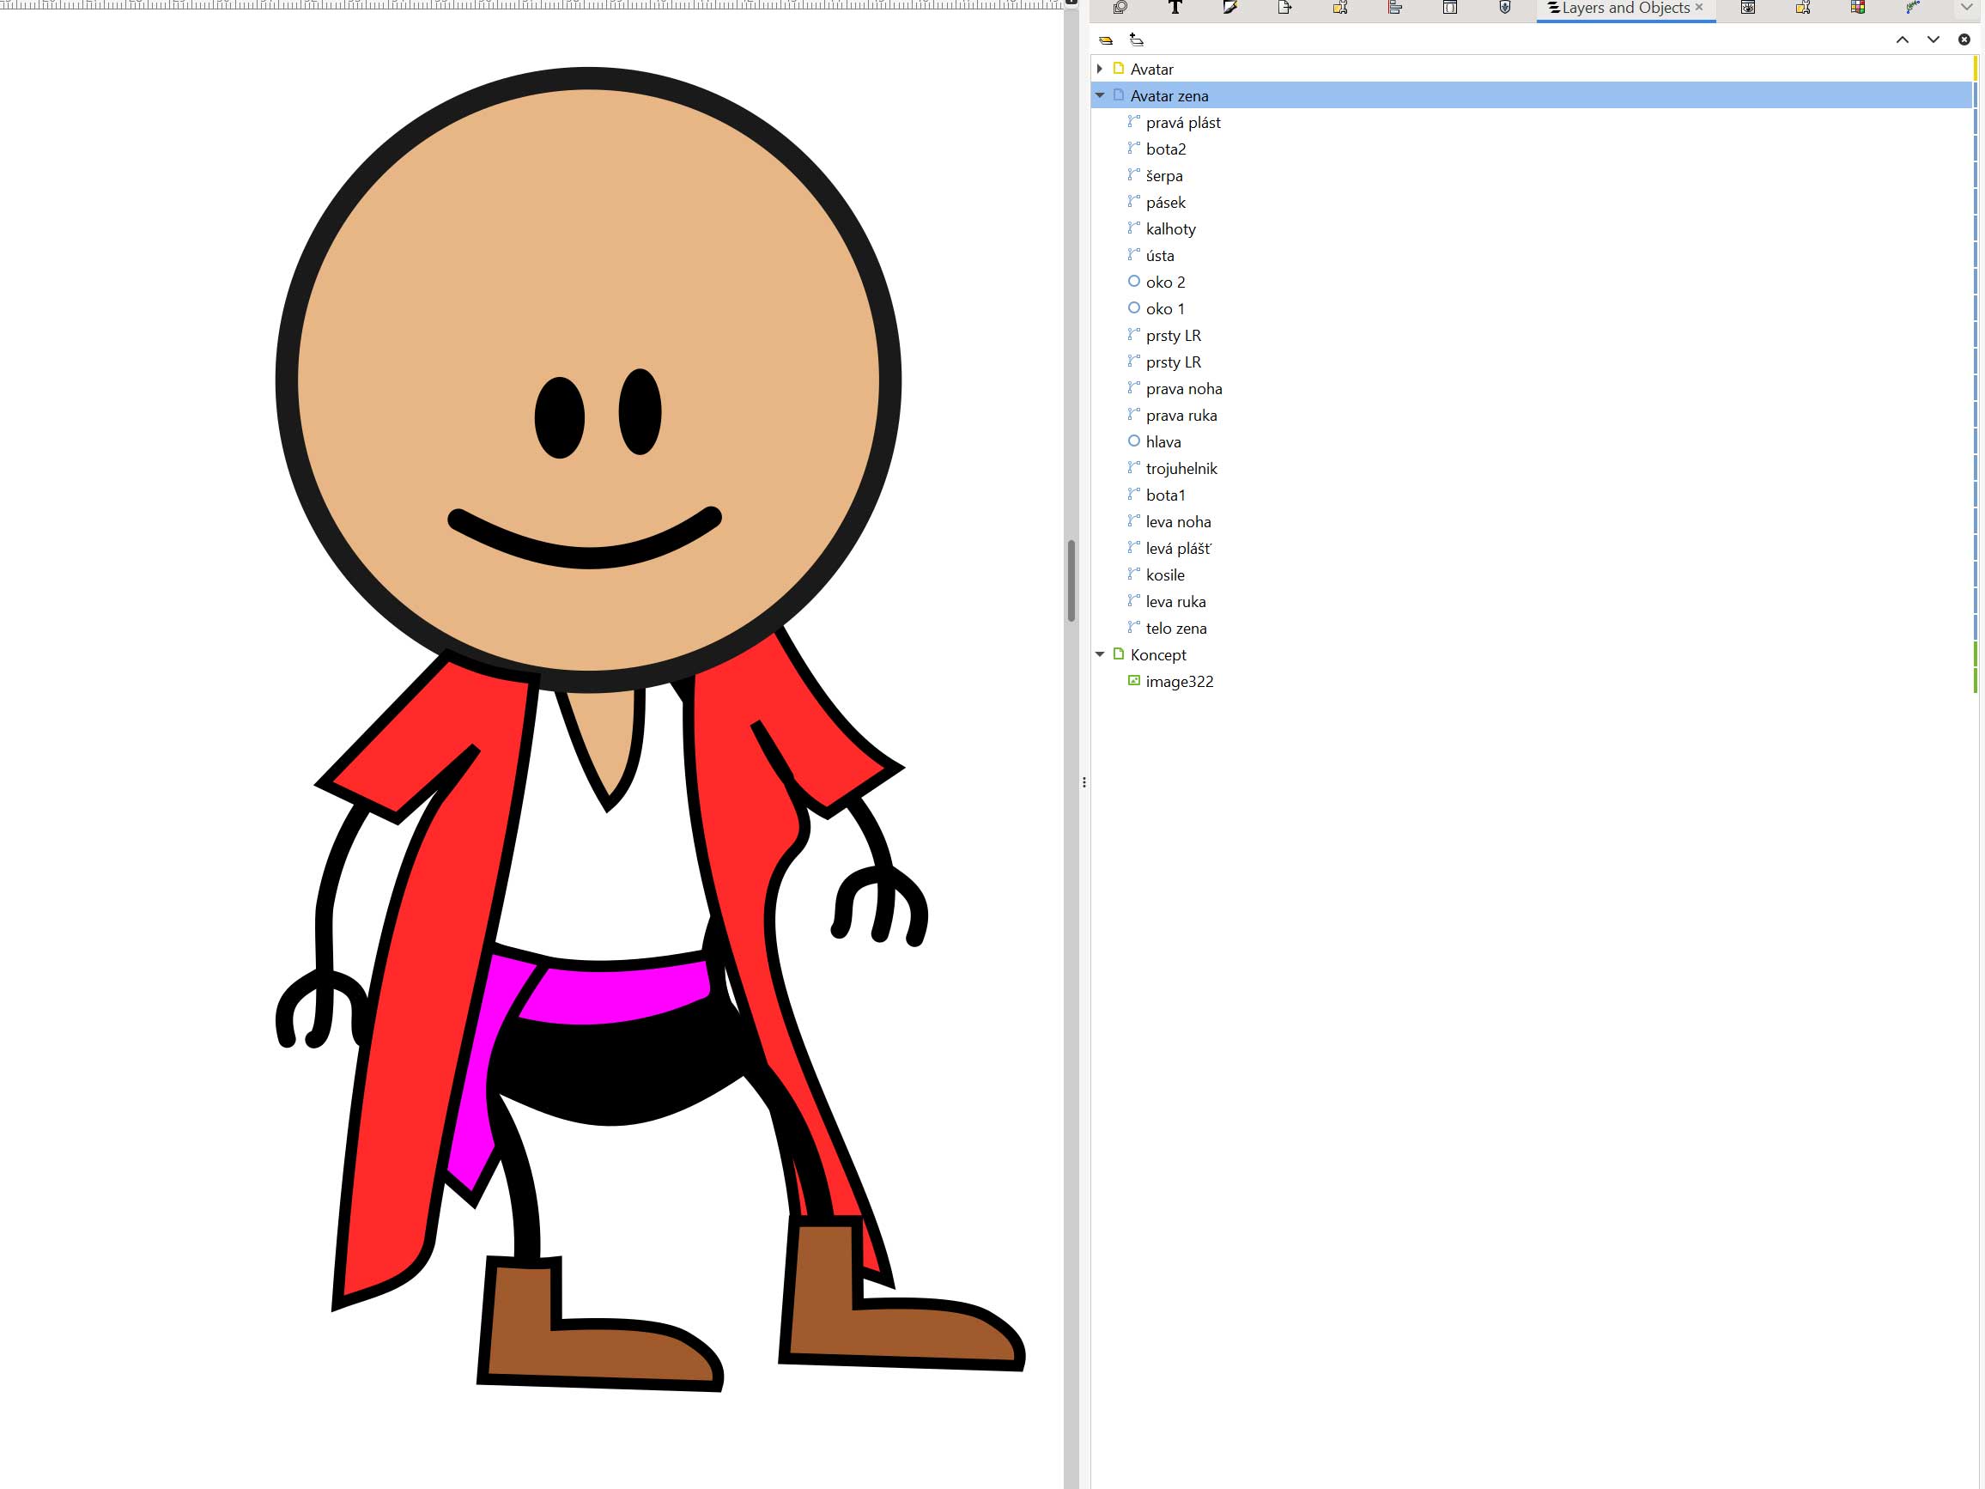Open the dock tabs overflow dropdown

1966,8
